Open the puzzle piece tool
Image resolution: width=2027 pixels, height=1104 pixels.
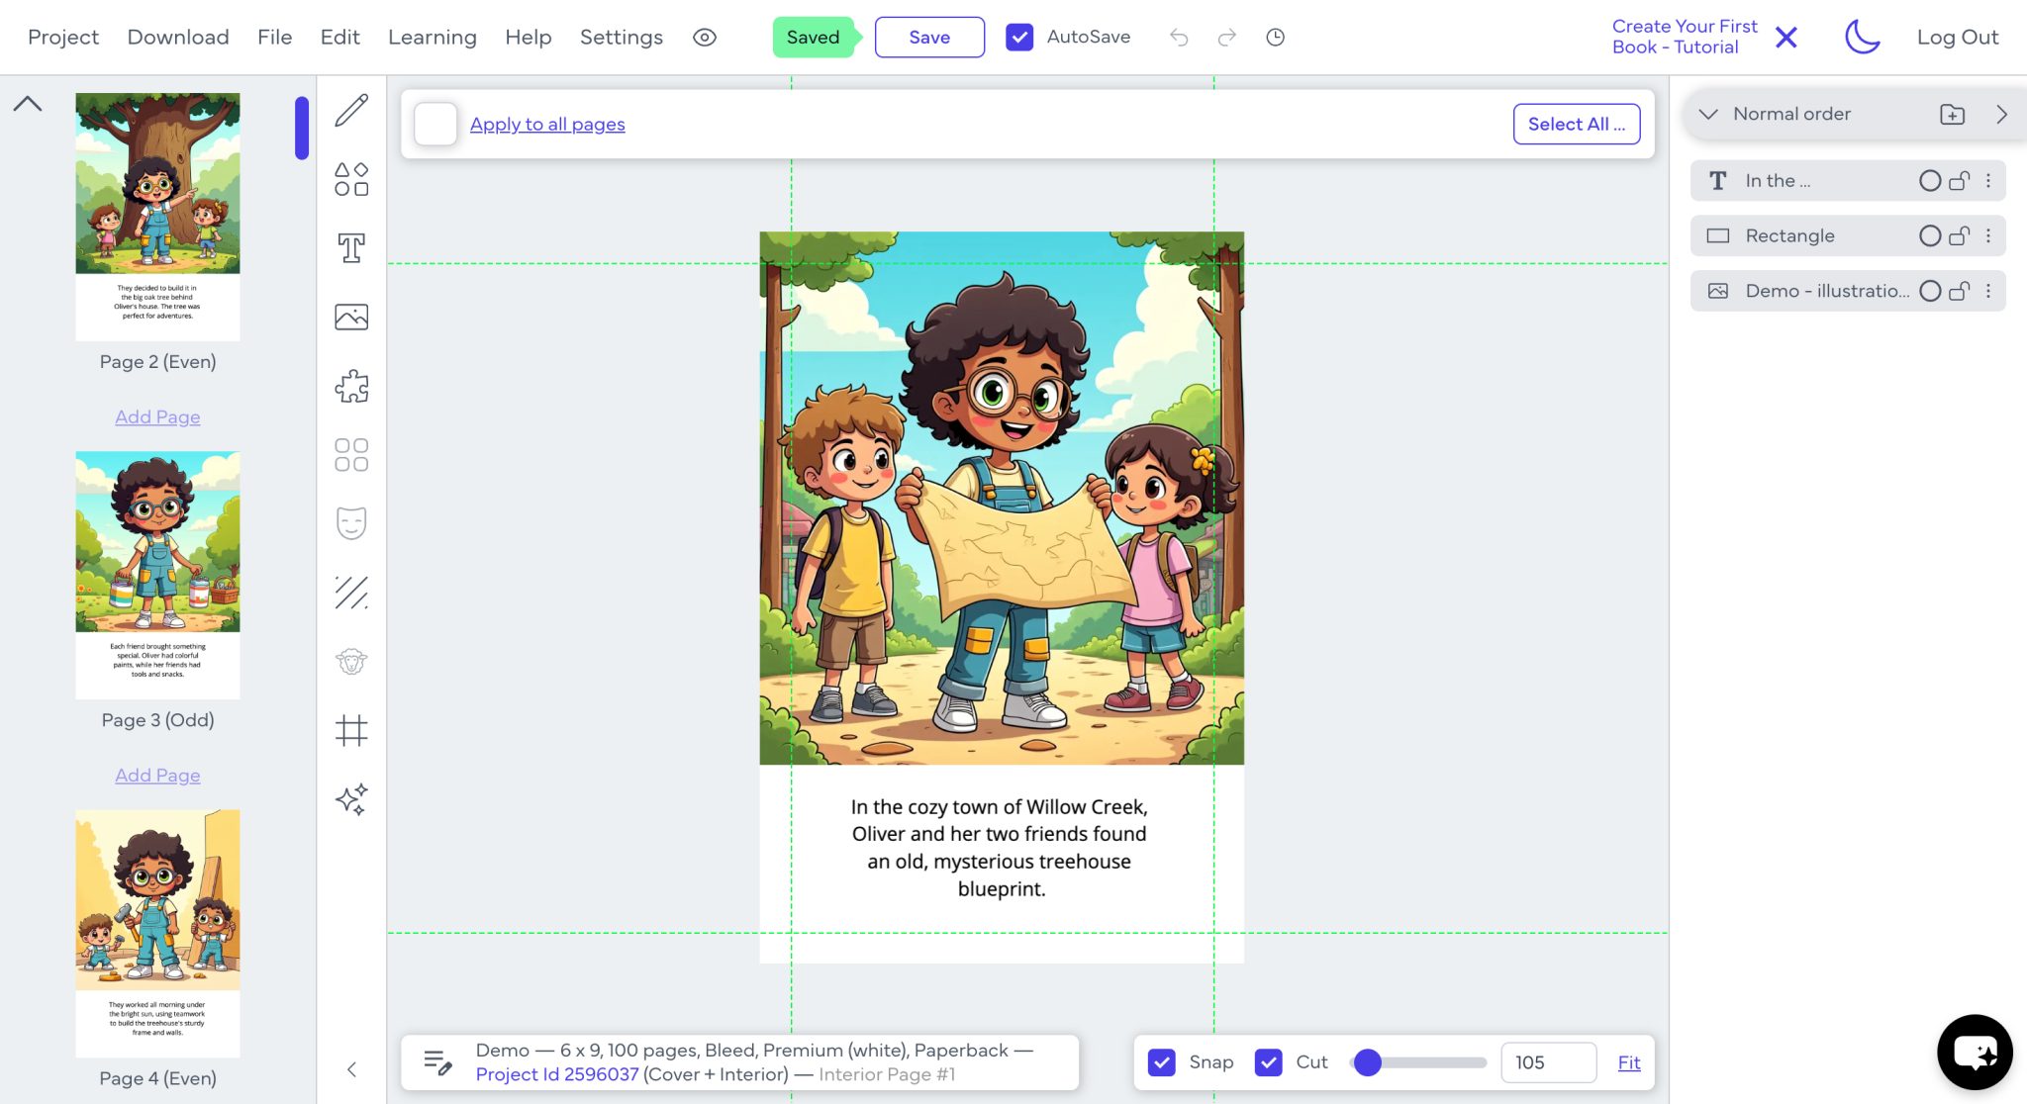(x=351, y=386)
